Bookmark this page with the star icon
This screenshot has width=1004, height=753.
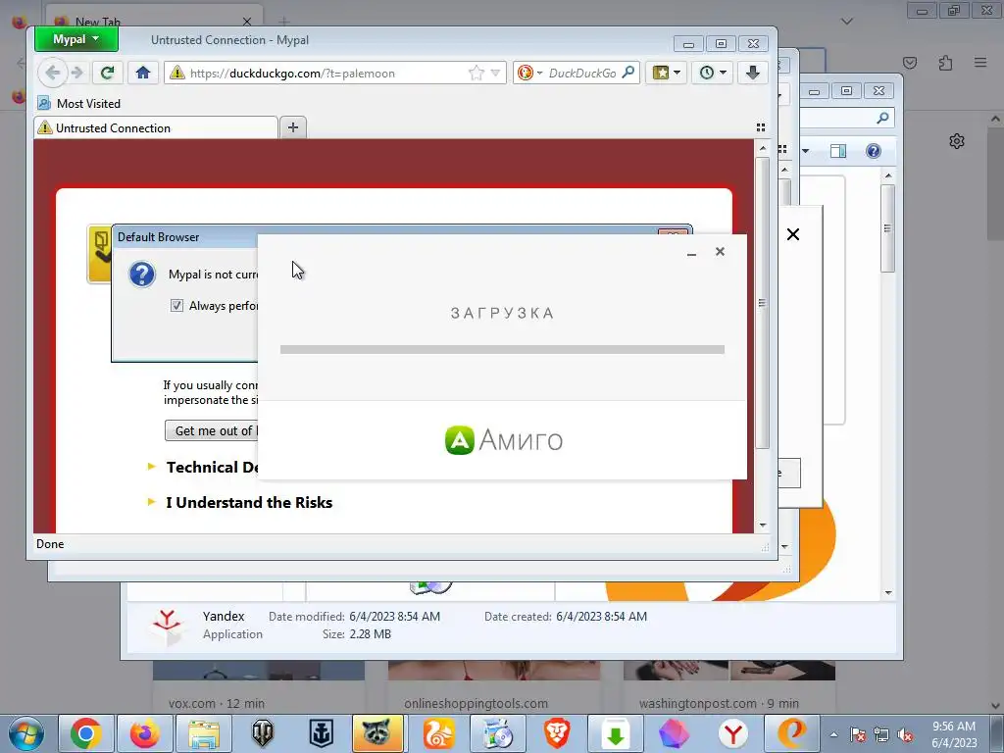point(476,73)
